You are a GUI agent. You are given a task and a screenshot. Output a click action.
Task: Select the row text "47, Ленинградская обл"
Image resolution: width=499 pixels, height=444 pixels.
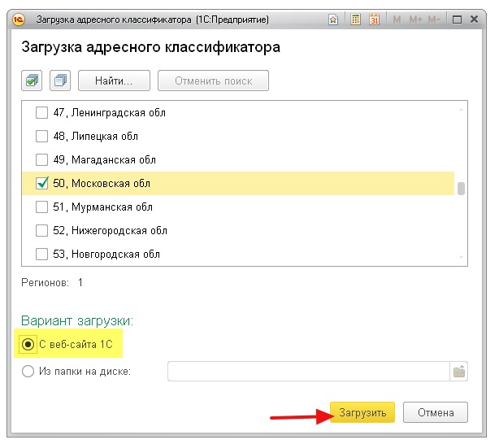[110, 112]
